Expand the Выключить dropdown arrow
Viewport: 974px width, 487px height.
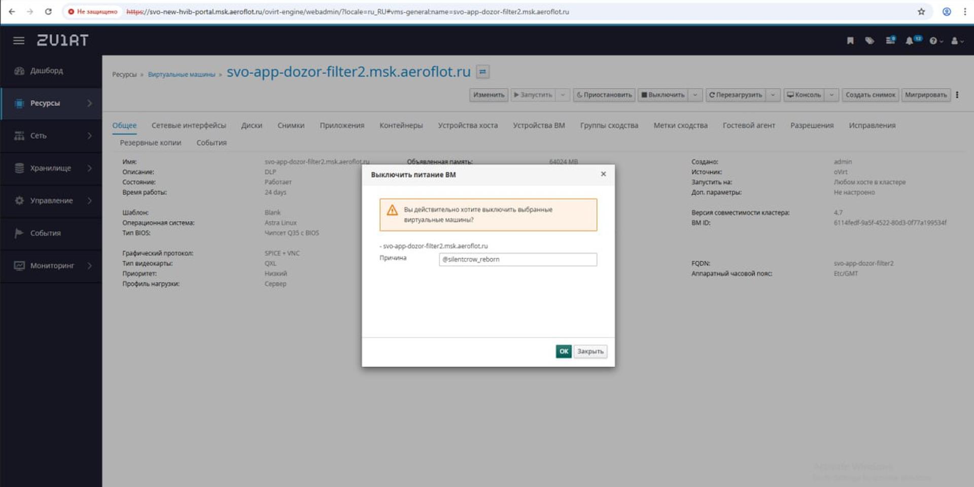(695, 95)
